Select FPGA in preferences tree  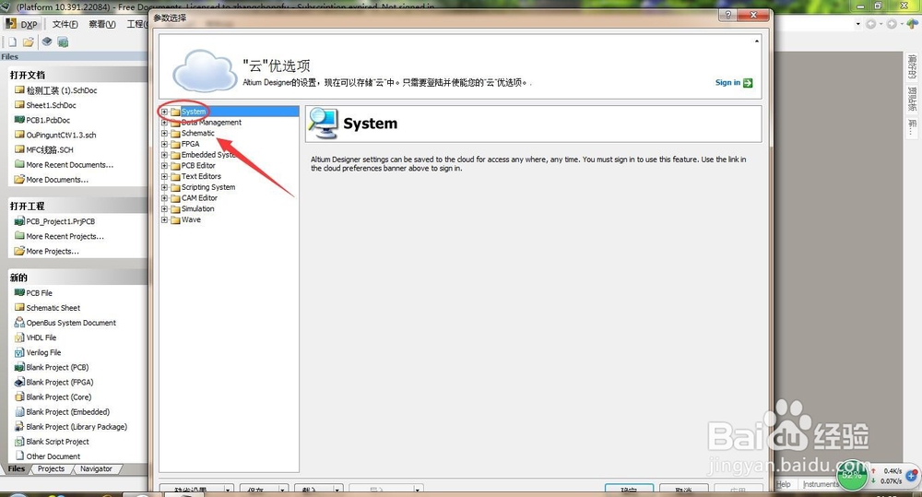point(190,144)
